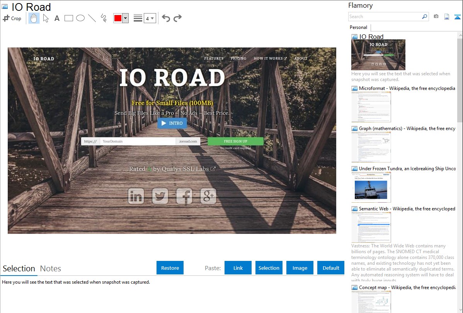The height and width of the screenshot is (313, 463).
Task: Activate the hand pan tool
Action: 34,18
